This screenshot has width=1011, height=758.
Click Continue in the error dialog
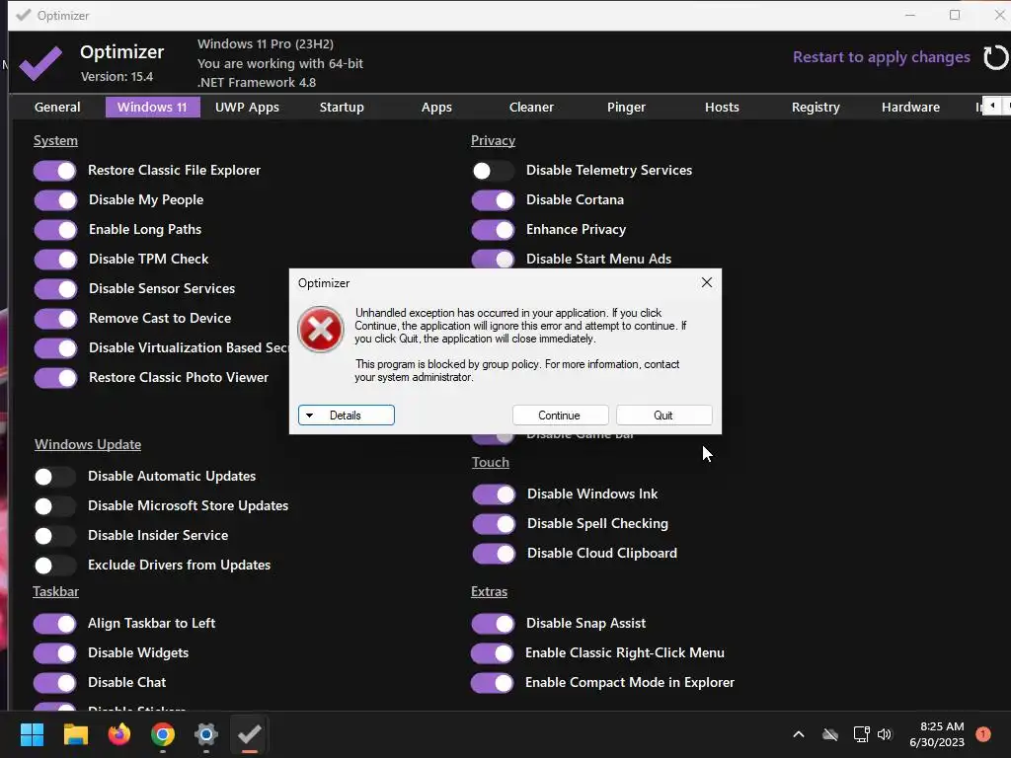click(561, 416)
